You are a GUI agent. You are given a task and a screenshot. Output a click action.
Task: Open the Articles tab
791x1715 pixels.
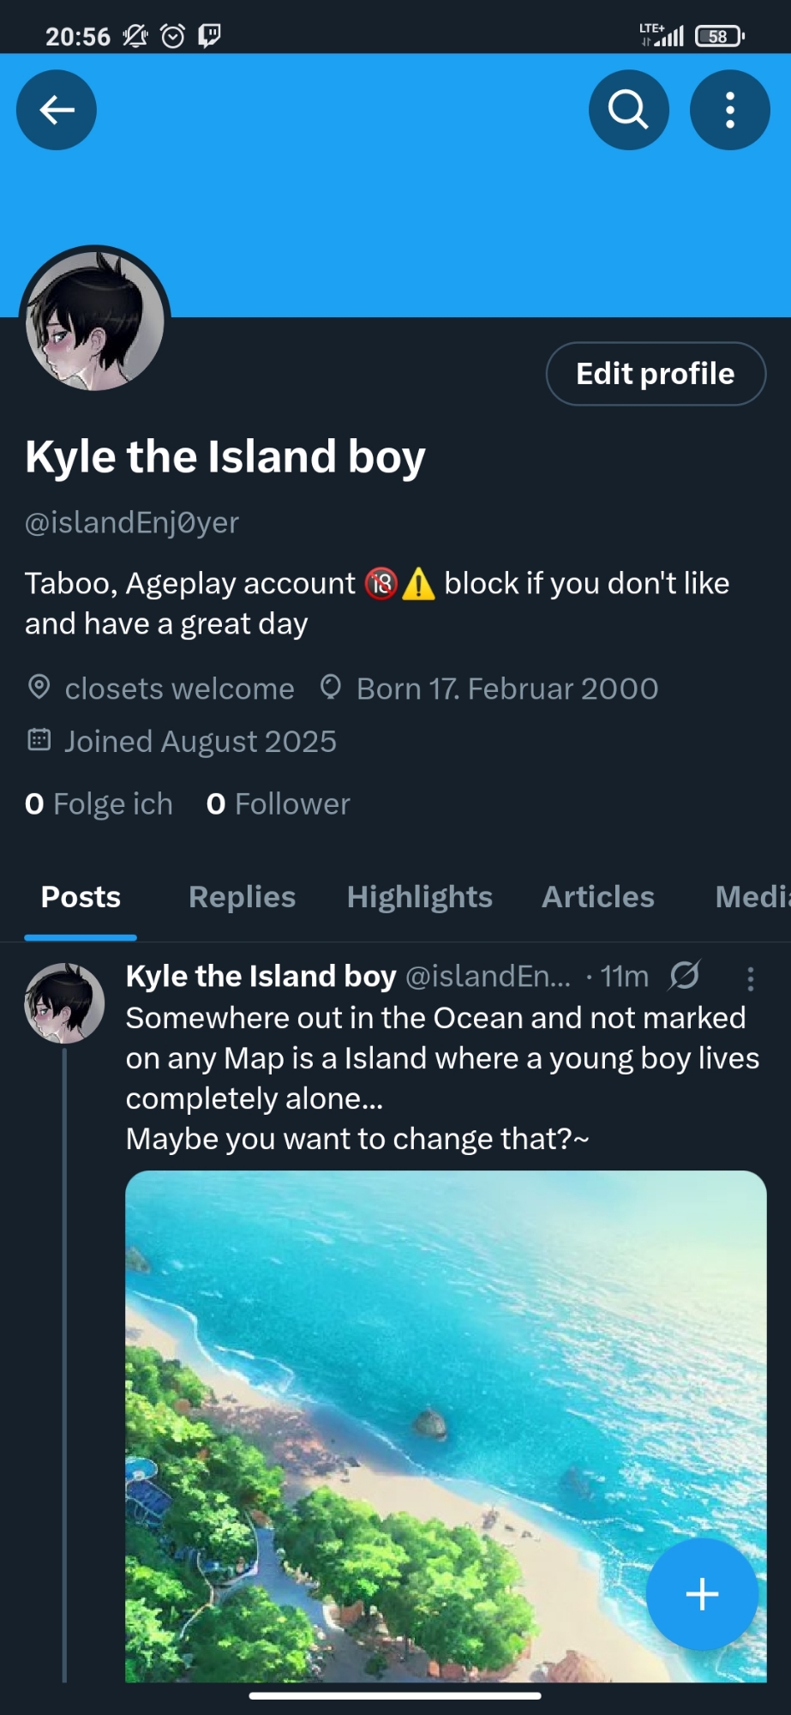[597, 897]
